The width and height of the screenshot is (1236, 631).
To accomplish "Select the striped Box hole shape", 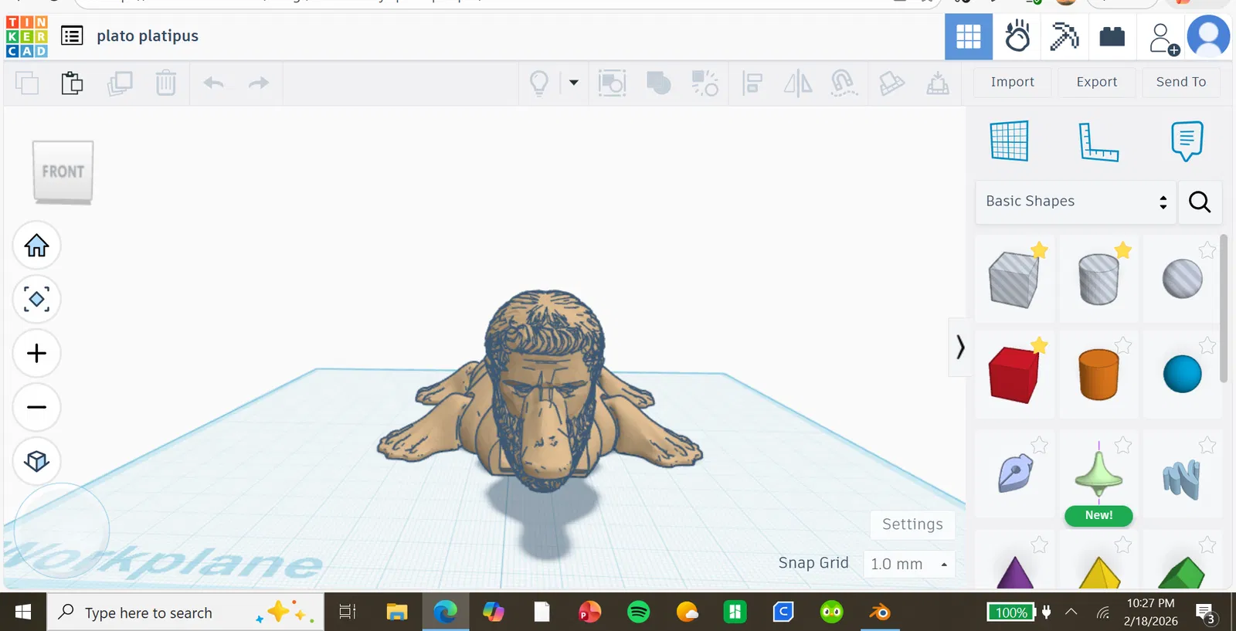I will [x=1014, y=279].
